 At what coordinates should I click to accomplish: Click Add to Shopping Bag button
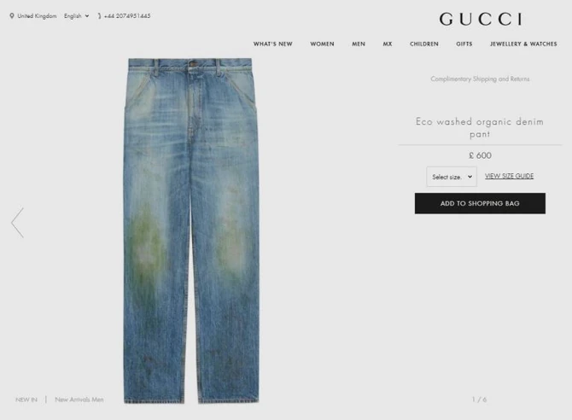click(x=480, y=203)
